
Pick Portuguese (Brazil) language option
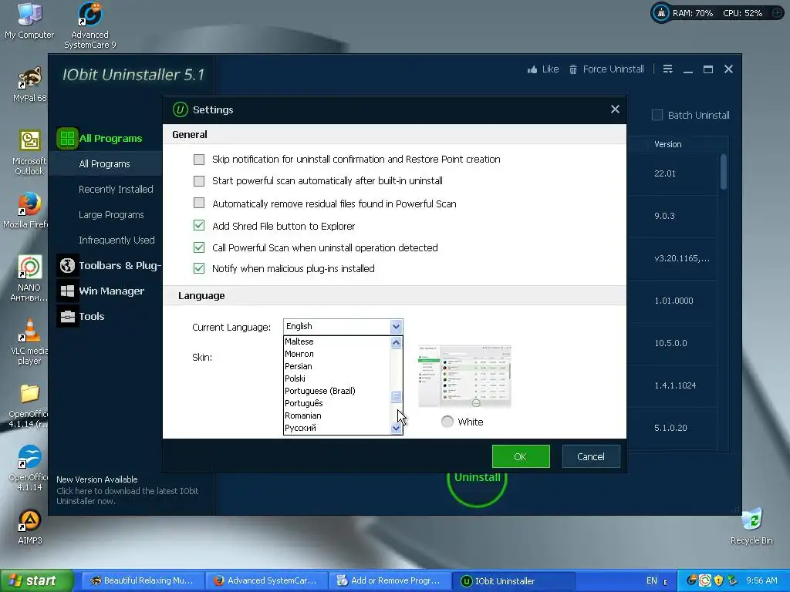point(336,391)
